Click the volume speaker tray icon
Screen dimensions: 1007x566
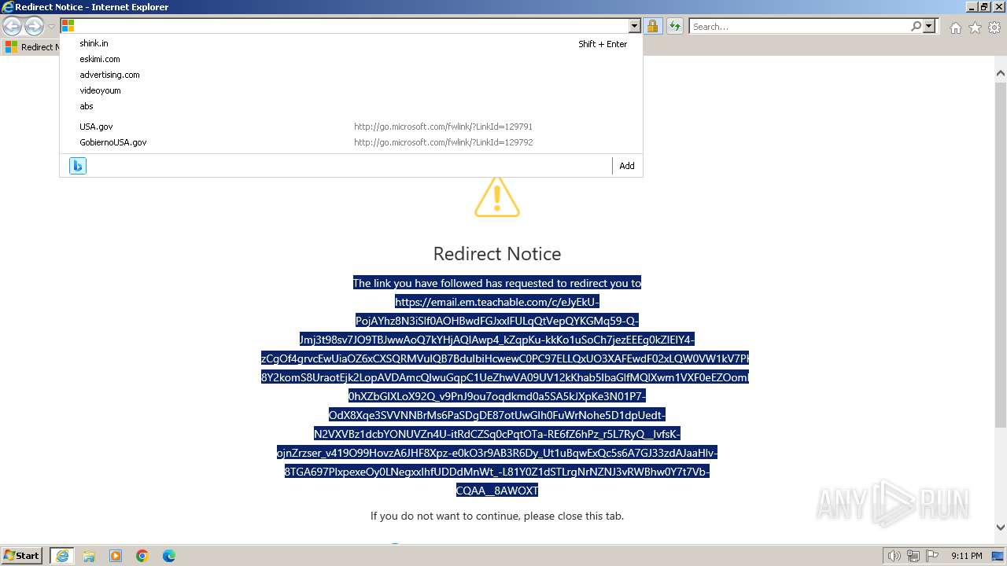[894, 556]
